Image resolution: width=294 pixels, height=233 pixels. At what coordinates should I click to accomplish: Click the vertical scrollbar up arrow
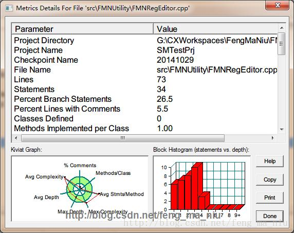pyautogui.click(x=282, y=28)
